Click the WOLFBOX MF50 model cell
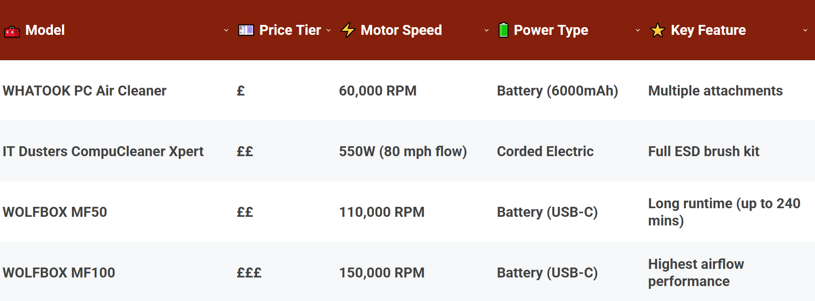Viewport: 815px width, 301px height. tap(55, 212)
